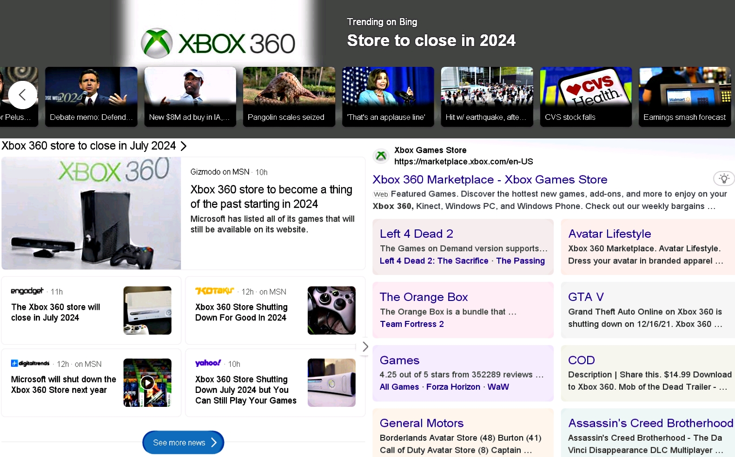Open Pangolin scales seized trending card
Screen dimensions: 735x457
point(289,97)
